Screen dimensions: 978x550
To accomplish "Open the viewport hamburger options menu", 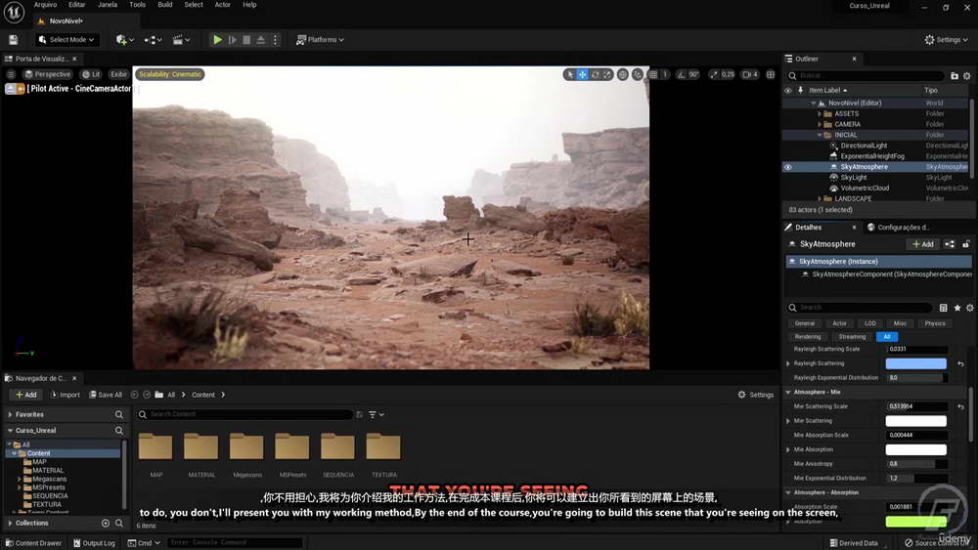I will pos(11,74).
